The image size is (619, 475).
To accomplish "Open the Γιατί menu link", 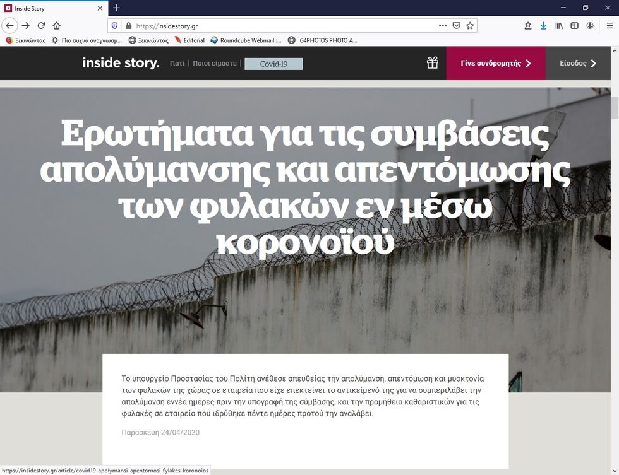I will point(177,63).
